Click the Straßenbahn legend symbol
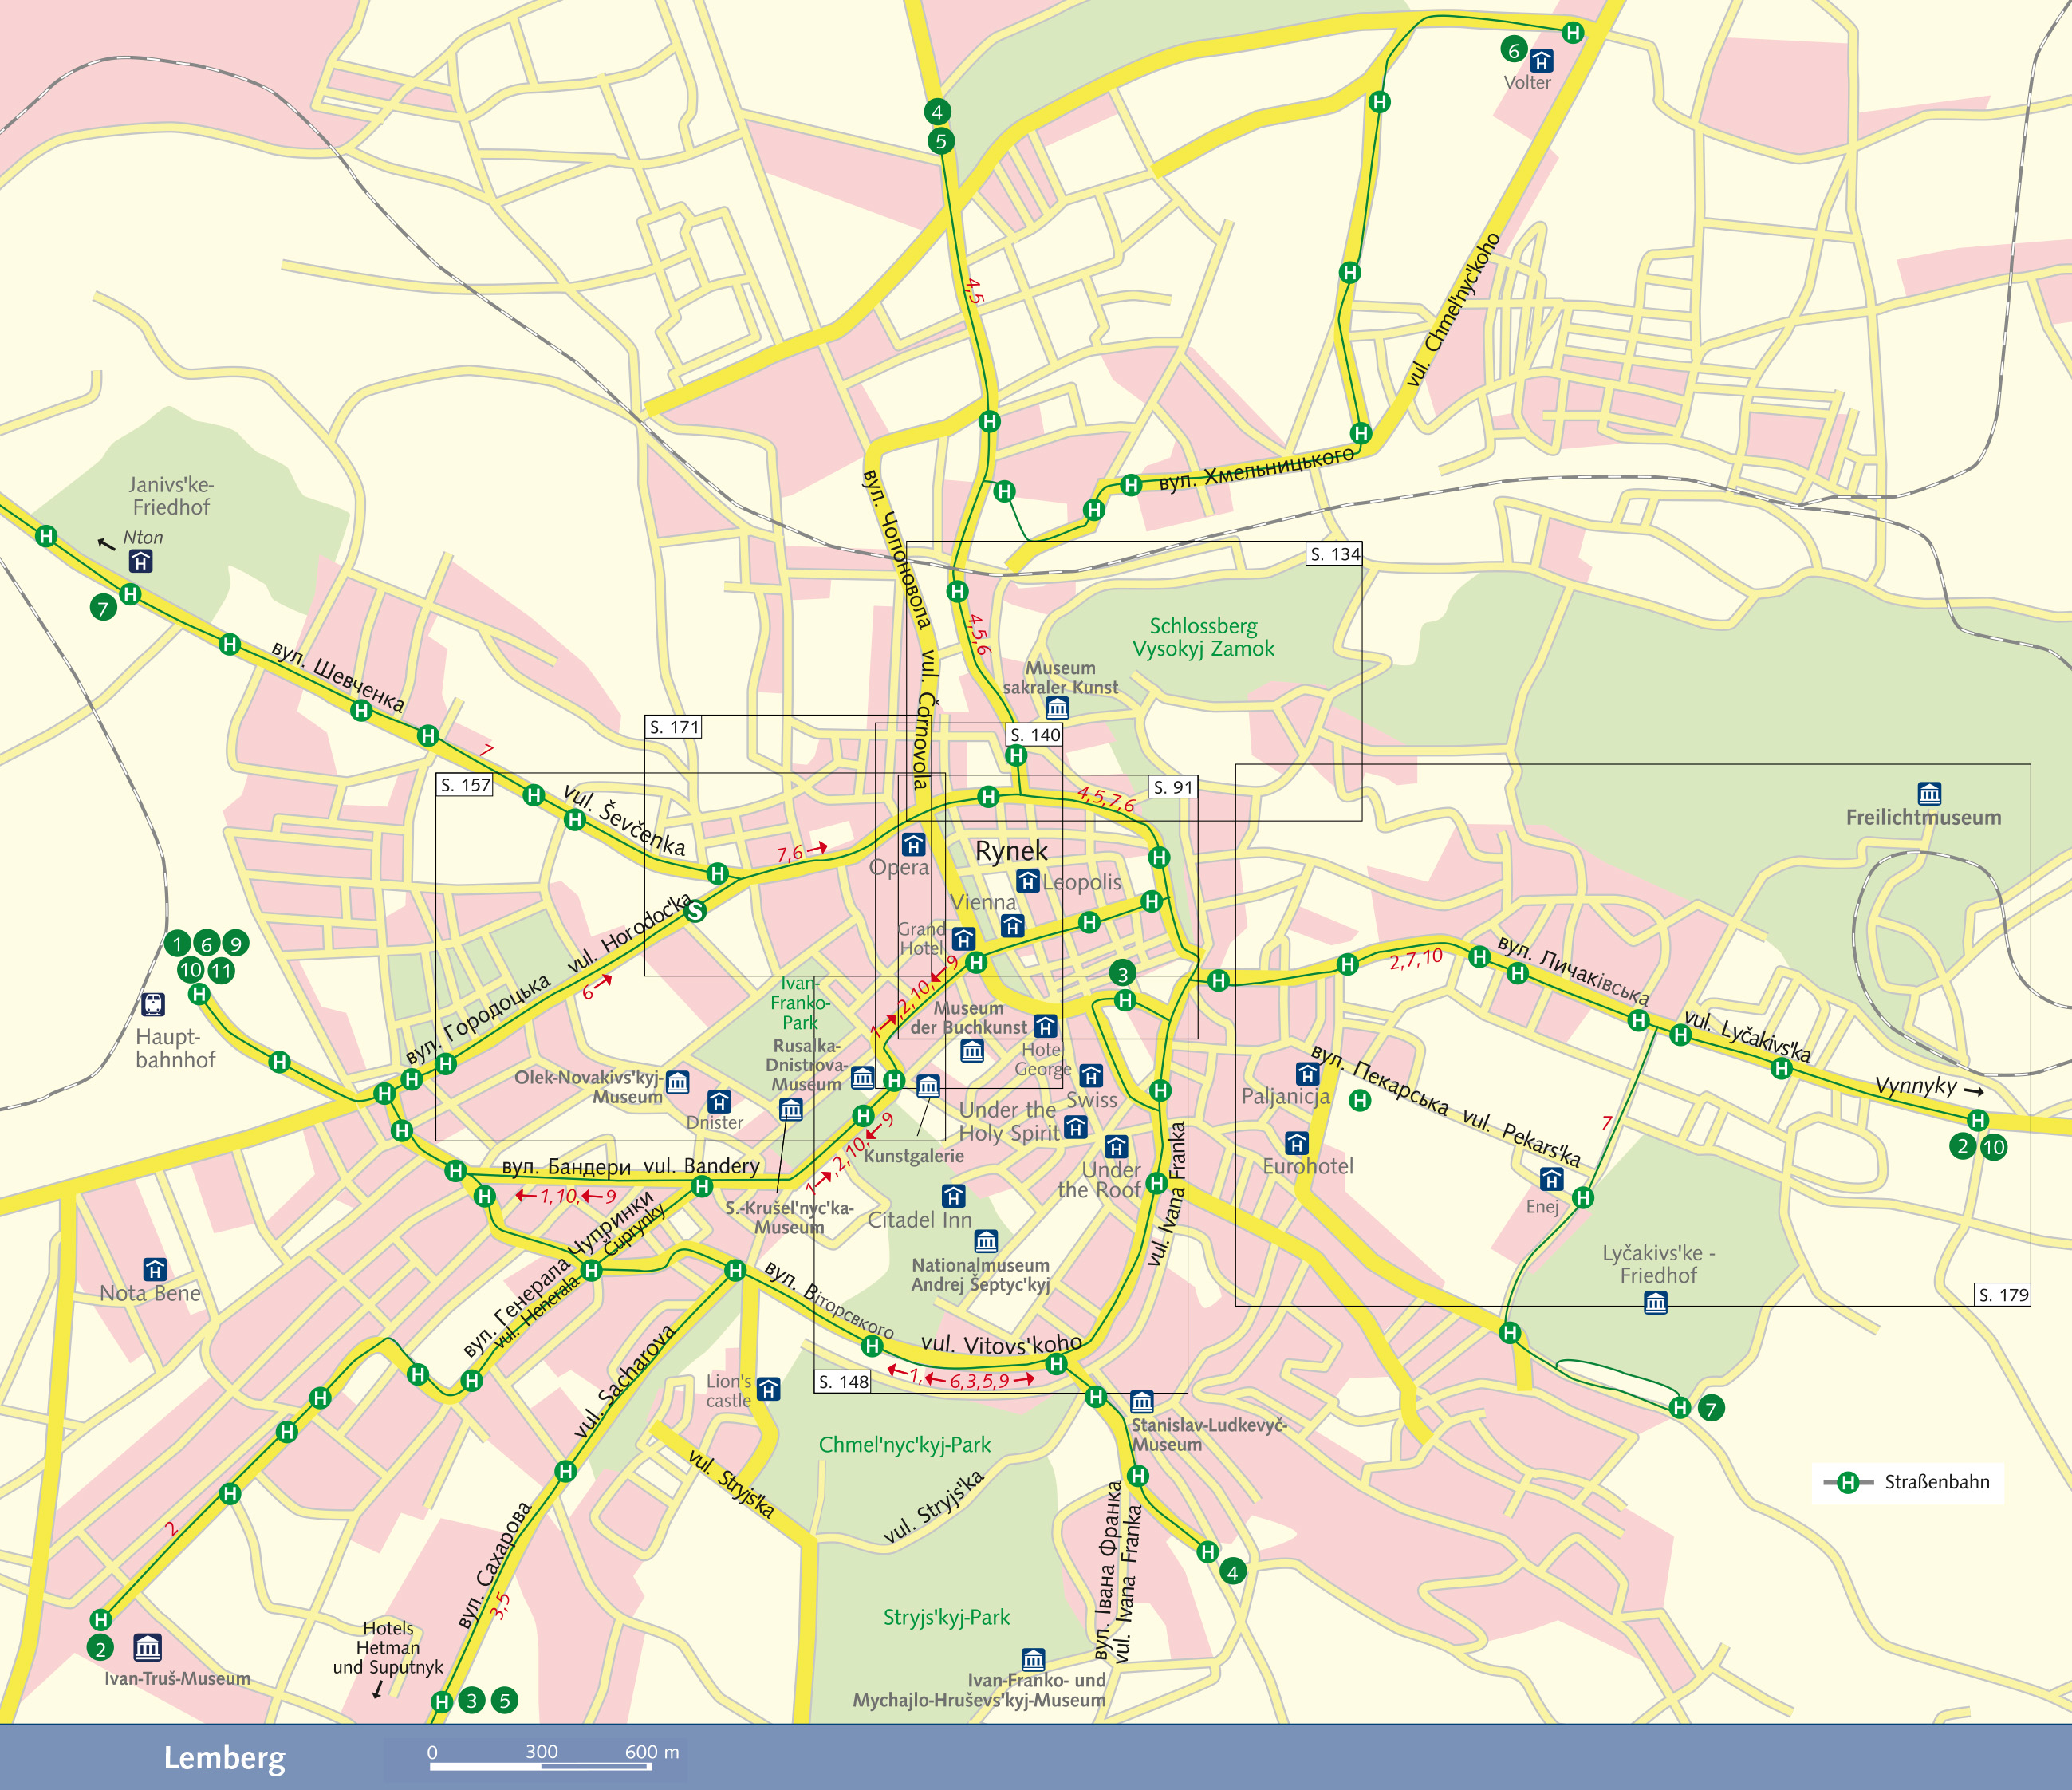This screenshot has width=2072, height=1790. click(x=1847, y=1482)
